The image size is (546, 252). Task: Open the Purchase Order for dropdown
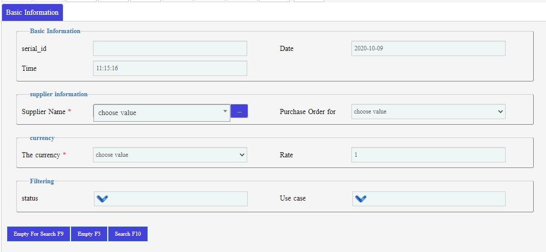(428, 111)
